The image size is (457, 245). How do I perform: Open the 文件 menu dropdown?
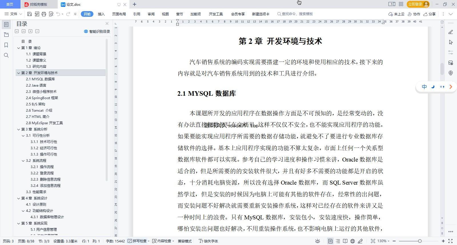[x=13, y=14]
